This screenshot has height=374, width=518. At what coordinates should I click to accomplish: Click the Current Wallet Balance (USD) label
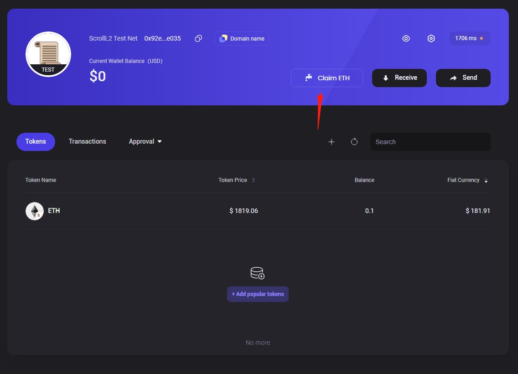coord(125,61)
